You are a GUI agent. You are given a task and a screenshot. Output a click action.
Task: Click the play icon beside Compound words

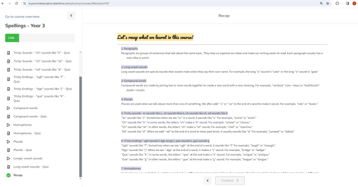pos(8,108)
